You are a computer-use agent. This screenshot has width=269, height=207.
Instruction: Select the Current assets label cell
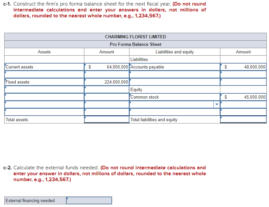point(44,67)
